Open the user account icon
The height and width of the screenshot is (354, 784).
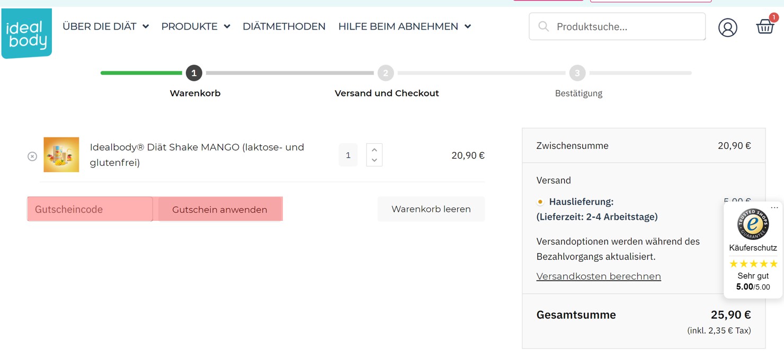727,27
